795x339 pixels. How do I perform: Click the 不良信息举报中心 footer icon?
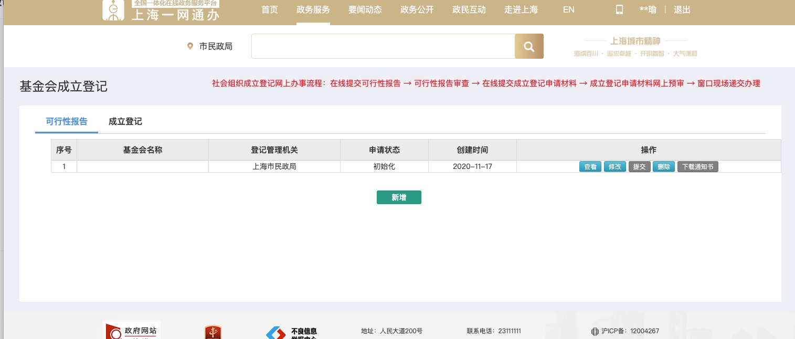pos(292,332)
